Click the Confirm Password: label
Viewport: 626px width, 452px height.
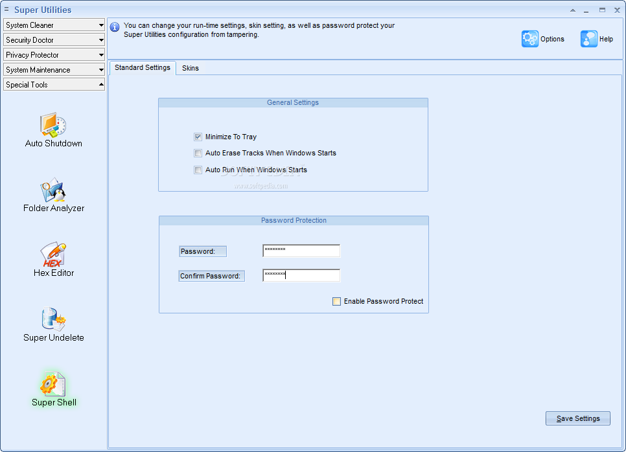point(212,276)
